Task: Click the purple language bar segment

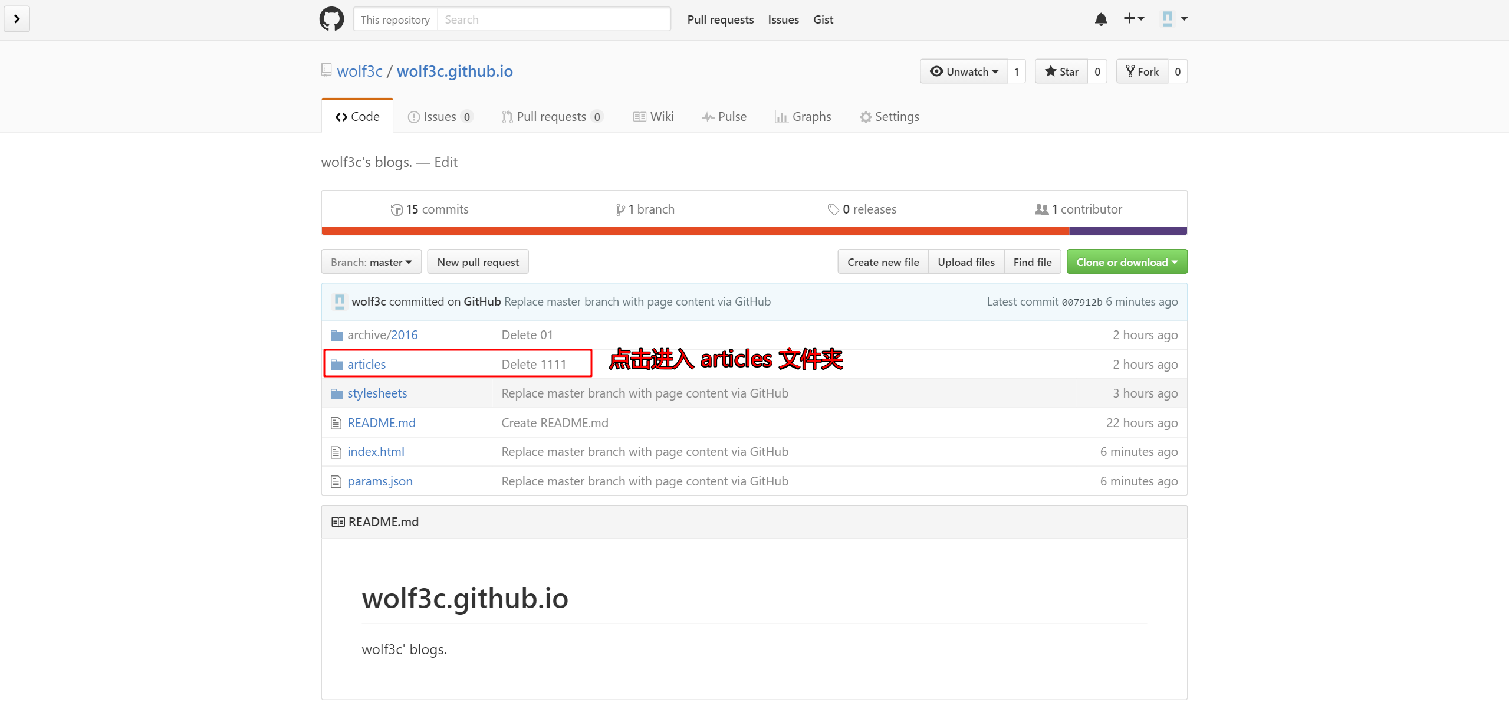Action: coord(1128,231)
